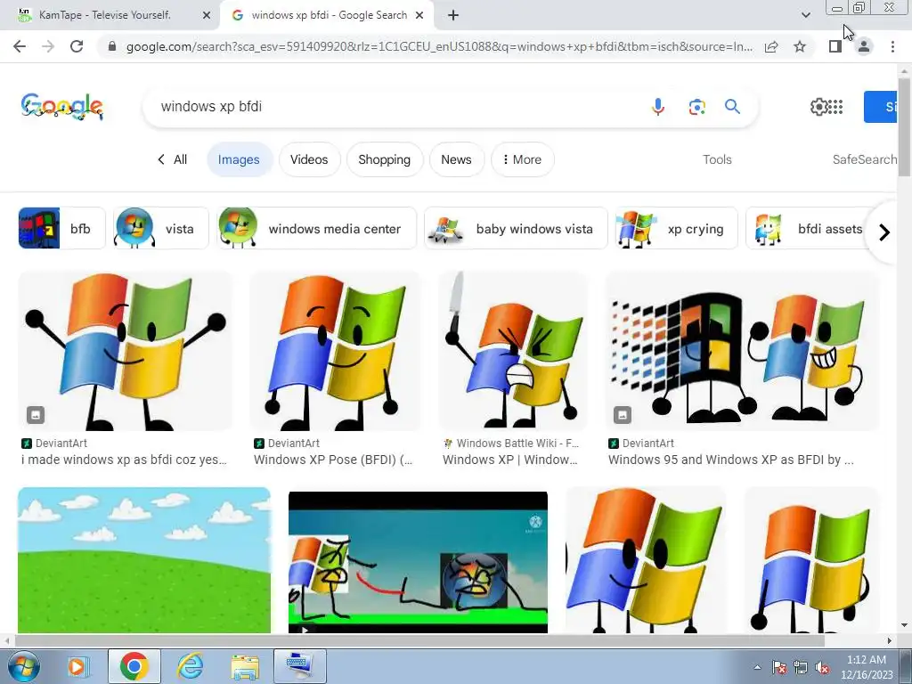Click the blue magnifier search button
The width and height of the screenshot is (912, 684).
[x=732, y=107]
